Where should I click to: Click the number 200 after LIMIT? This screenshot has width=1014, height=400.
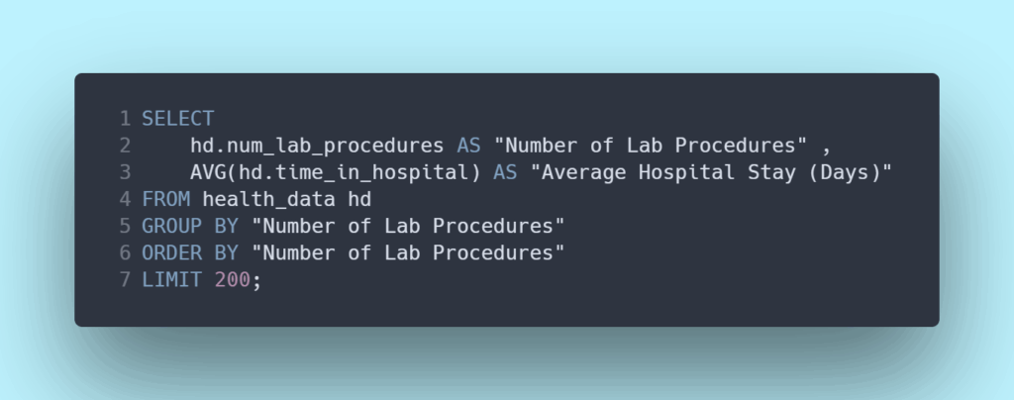pos(232,279)
